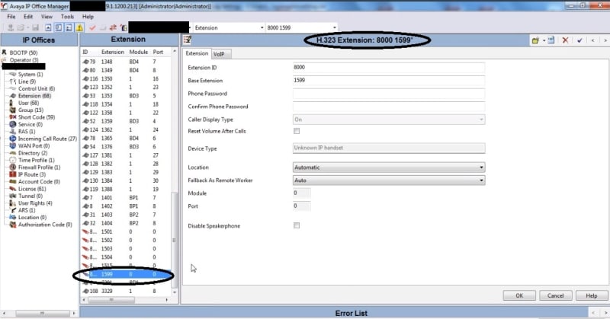This screenshot has height=319, width=610.
Task: Open IP Route (3) in the tree
Action: (x=32, y=174)
